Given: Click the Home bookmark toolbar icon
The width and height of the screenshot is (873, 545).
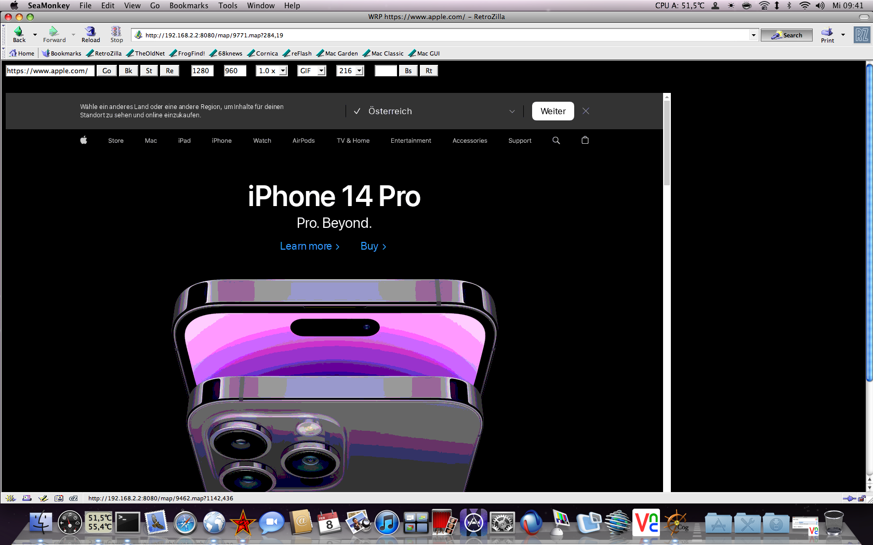Looking at the screenshot, I should pos(22,53).
